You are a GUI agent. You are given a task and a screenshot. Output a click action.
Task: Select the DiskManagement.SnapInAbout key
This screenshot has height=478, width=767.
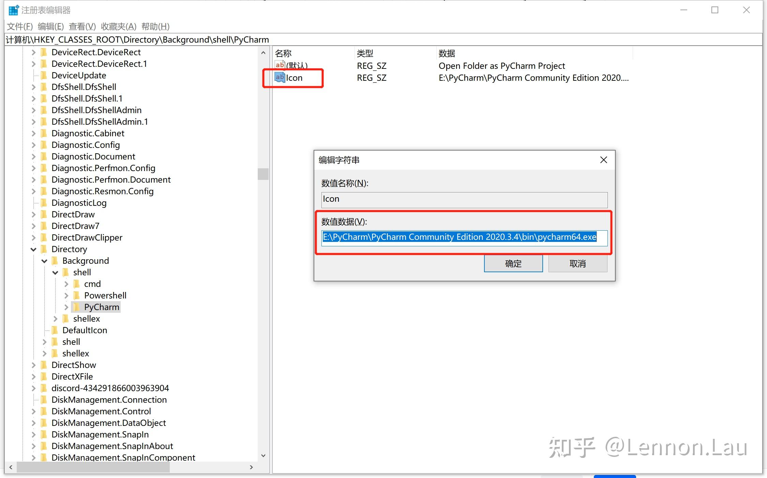112,446
